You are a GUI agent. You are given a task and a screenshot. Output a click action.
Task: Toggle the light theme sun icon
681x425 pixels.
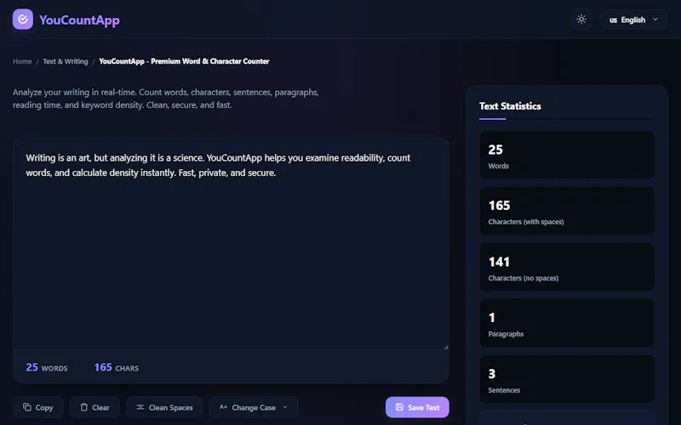(581, 20)
